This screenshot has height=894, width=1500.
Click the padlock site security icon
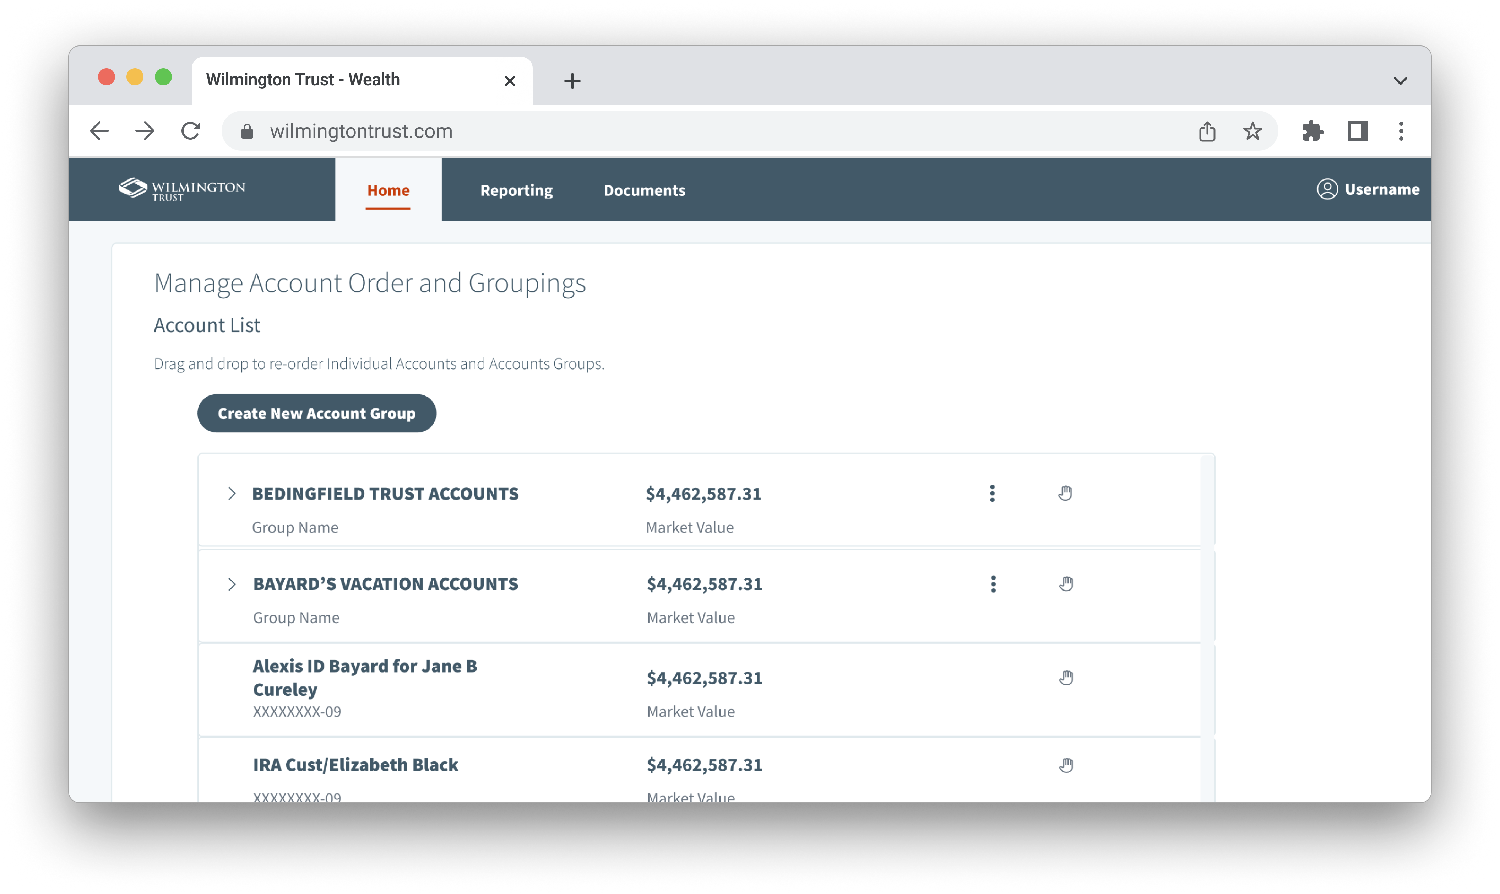247,131
